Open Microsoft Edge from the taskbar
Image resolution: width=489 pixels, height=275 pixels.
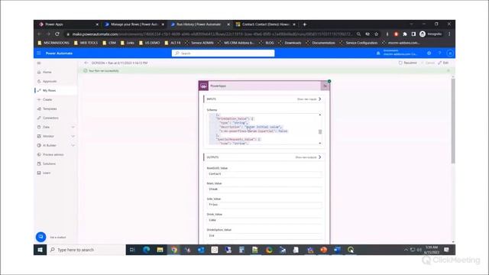click(x=146, y=250)
